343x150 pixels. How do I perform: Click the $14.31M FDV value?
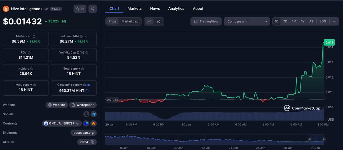click(x=26, y=57)
